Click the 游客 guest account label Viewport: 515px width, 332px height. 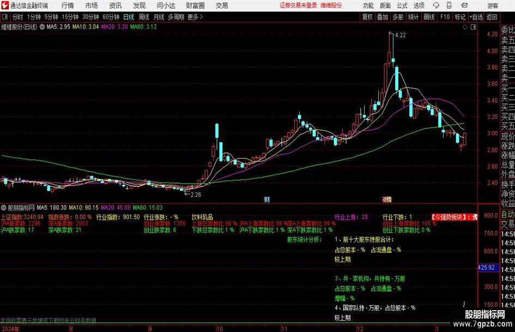click(x=493, y=5)
